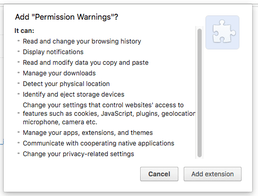The width and height of the screenshot is (258, 196).
Task: Click the 'Add "Permission Warnings"?' dialog title
Action: pyautogui.click(x=66, y=17)
